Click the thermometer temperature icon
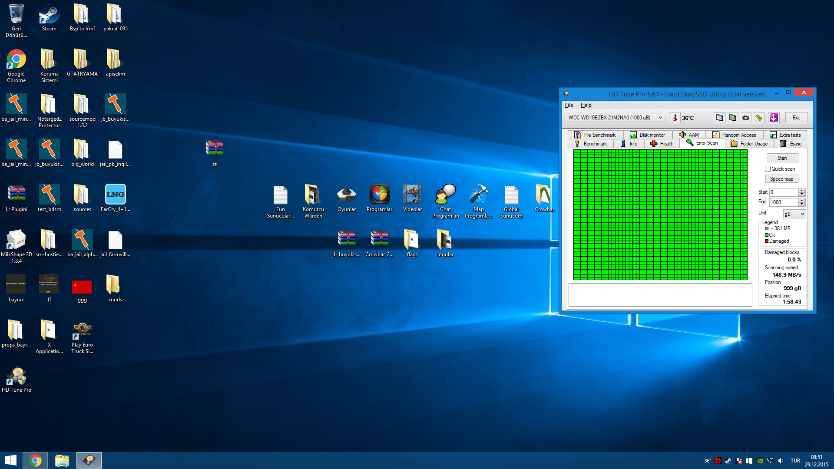Image resolution: width=834 pixels, height=469 pixels. coord(675,118)
